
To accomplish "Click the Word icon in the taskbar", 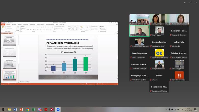I will 15,109.
